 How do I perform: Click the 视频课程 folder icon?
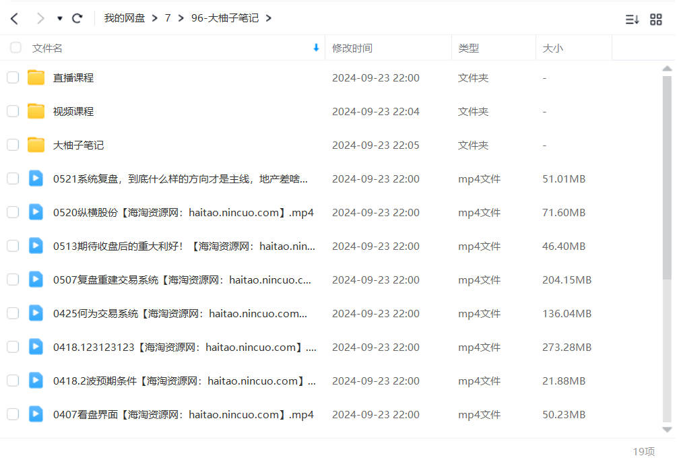[36, 111]
